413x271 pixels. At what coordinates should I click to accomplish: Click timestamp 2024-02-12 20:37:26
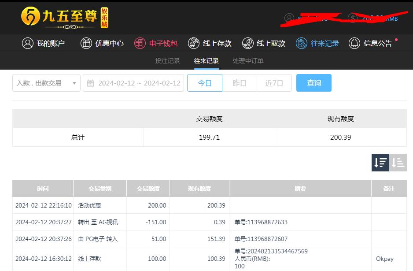44,239
